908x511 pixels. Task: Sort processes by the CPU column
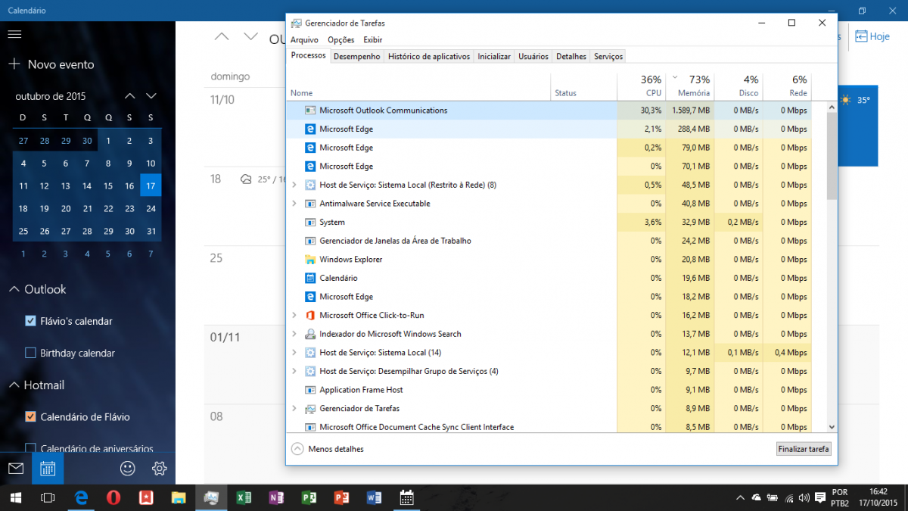click(642, 86)
